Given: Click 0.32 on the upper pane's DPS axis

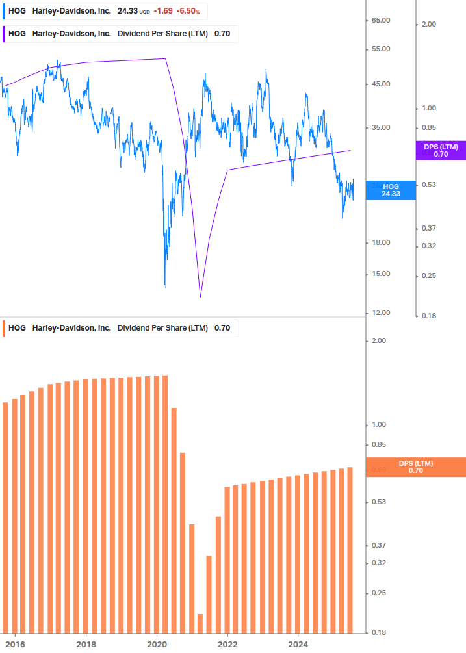Looking at the screenshot, I should (x=429, y=246).
